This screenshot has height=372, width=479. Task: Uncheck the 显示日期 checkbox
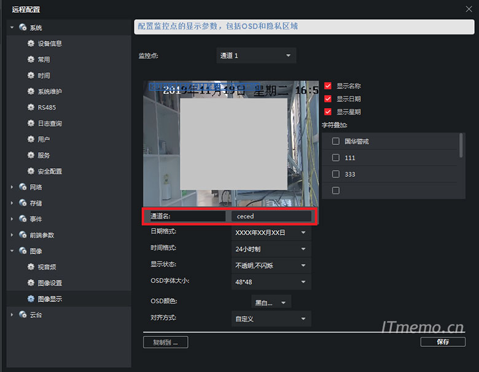coord(328,99)
